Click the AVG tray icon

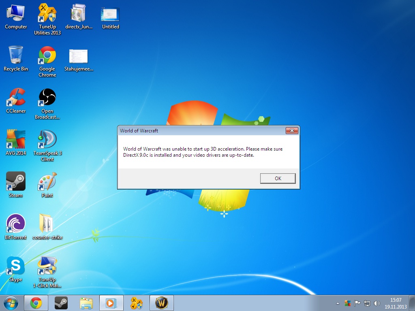[x=347, y=303]
